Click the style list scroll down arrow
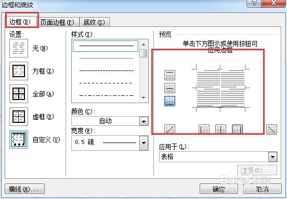The width and height of the screenshot is (287, 199). (143, 98)
